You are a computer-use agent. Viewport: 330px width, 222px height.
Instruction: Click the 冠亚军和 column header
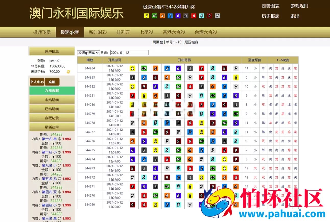(x=254, y=60)
